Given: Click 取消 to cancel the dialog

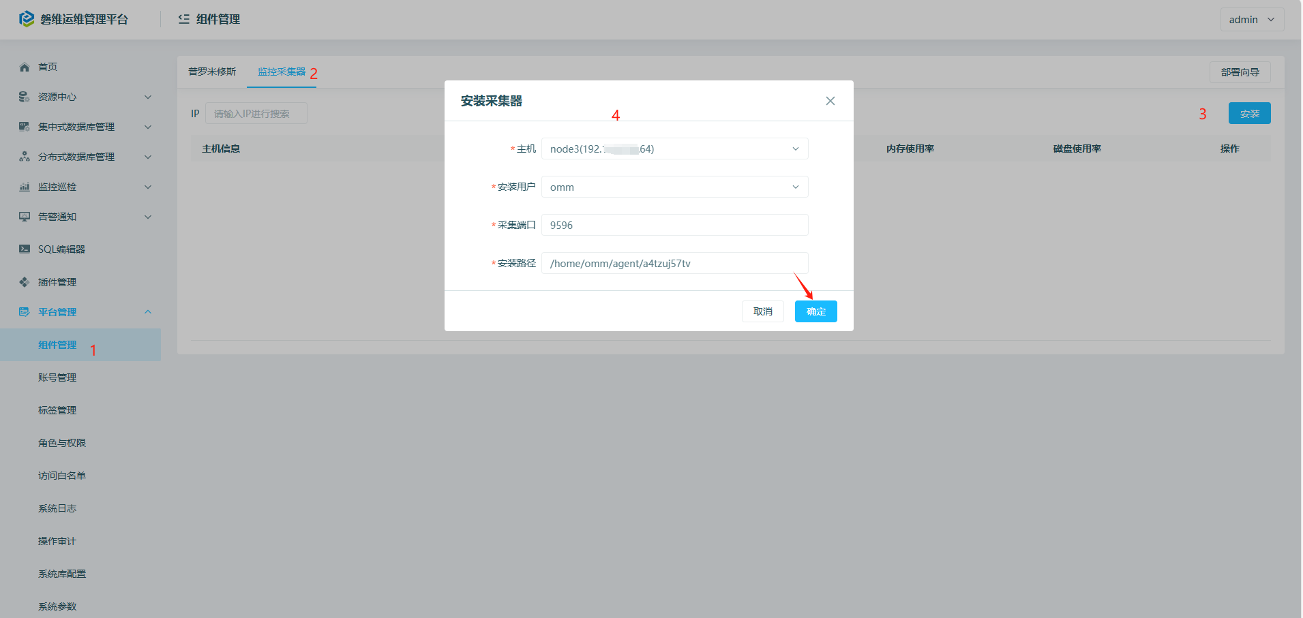Looking at the screenshot, I should (763, 311).
